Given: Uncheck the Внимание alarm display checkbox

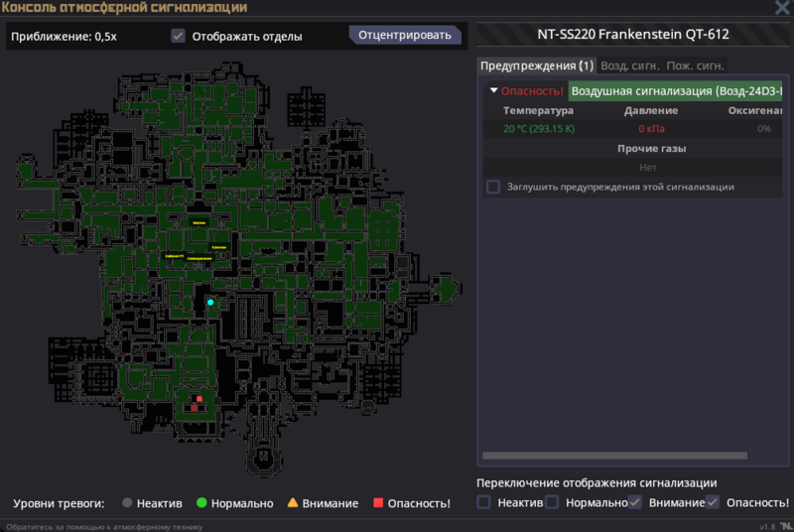Looking at the screenshot, I should (x=635, y=502).
